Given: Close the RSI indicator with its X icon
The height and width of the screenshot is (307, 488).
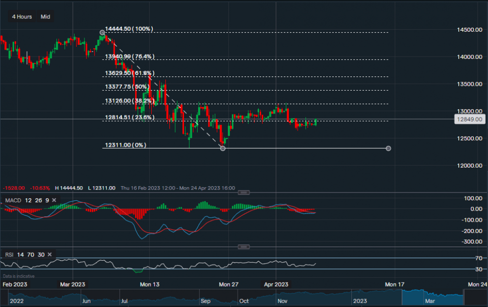Looking at the screenshot, I should coord(51,254).
